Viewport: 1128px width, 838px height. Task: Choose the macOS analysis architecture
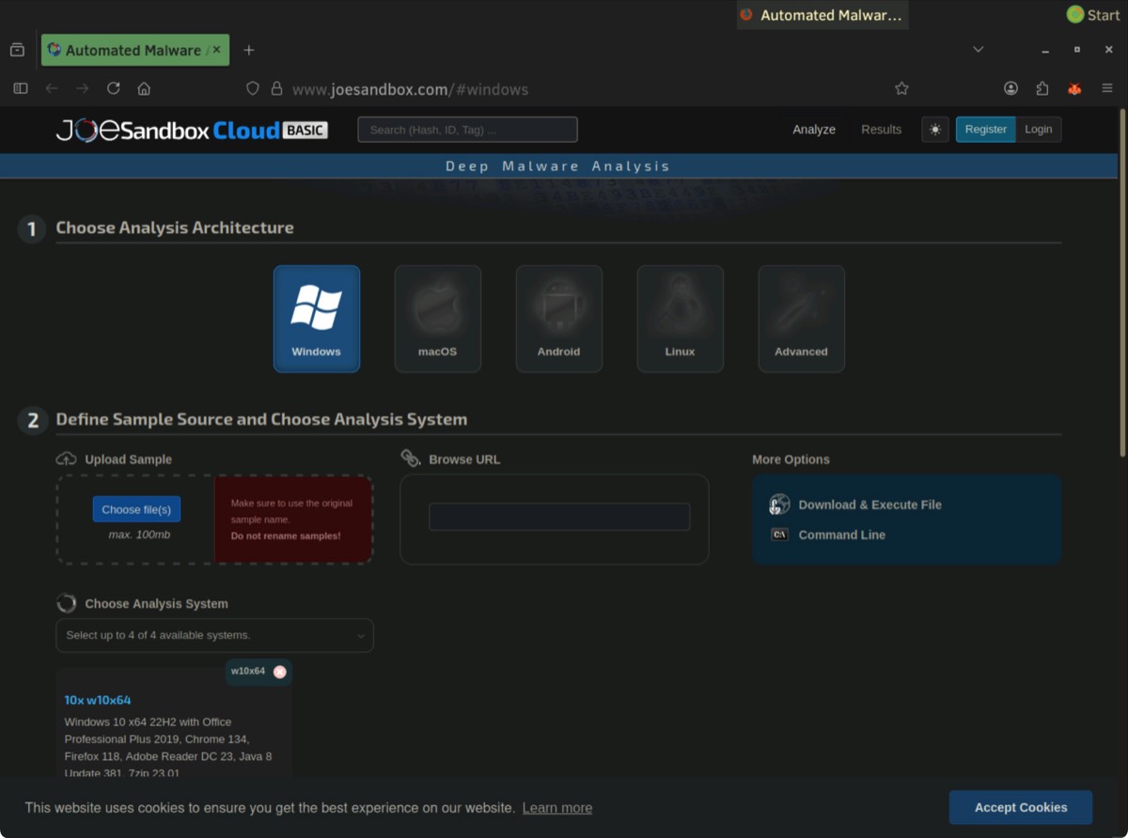[x=437, y=318]
